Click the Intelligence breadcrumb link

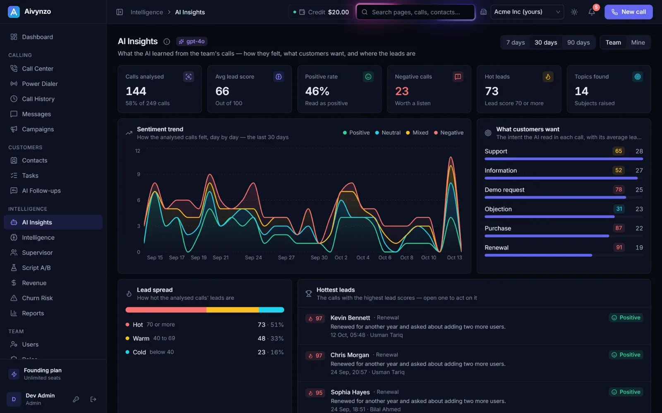tap(147, 12)
